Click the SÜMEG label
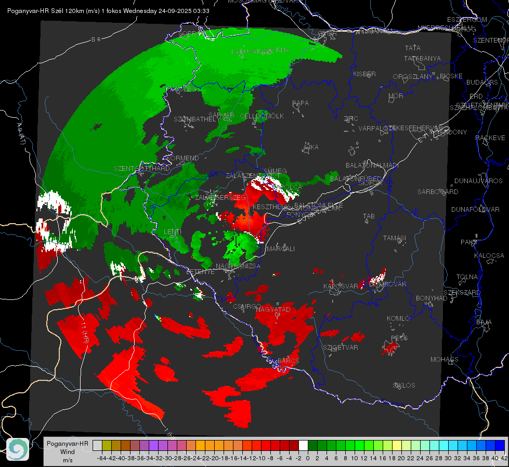The height and width of the screenshot is (467, 509). [275, 171]
